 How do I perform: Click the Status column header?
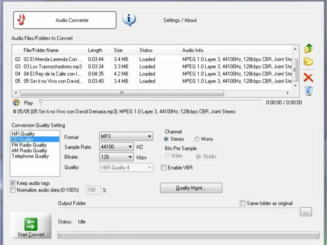click(x=158, y=50)
